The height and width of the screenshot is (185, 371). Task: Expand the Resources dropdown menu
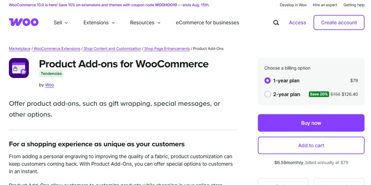click(x=145, y=23)
